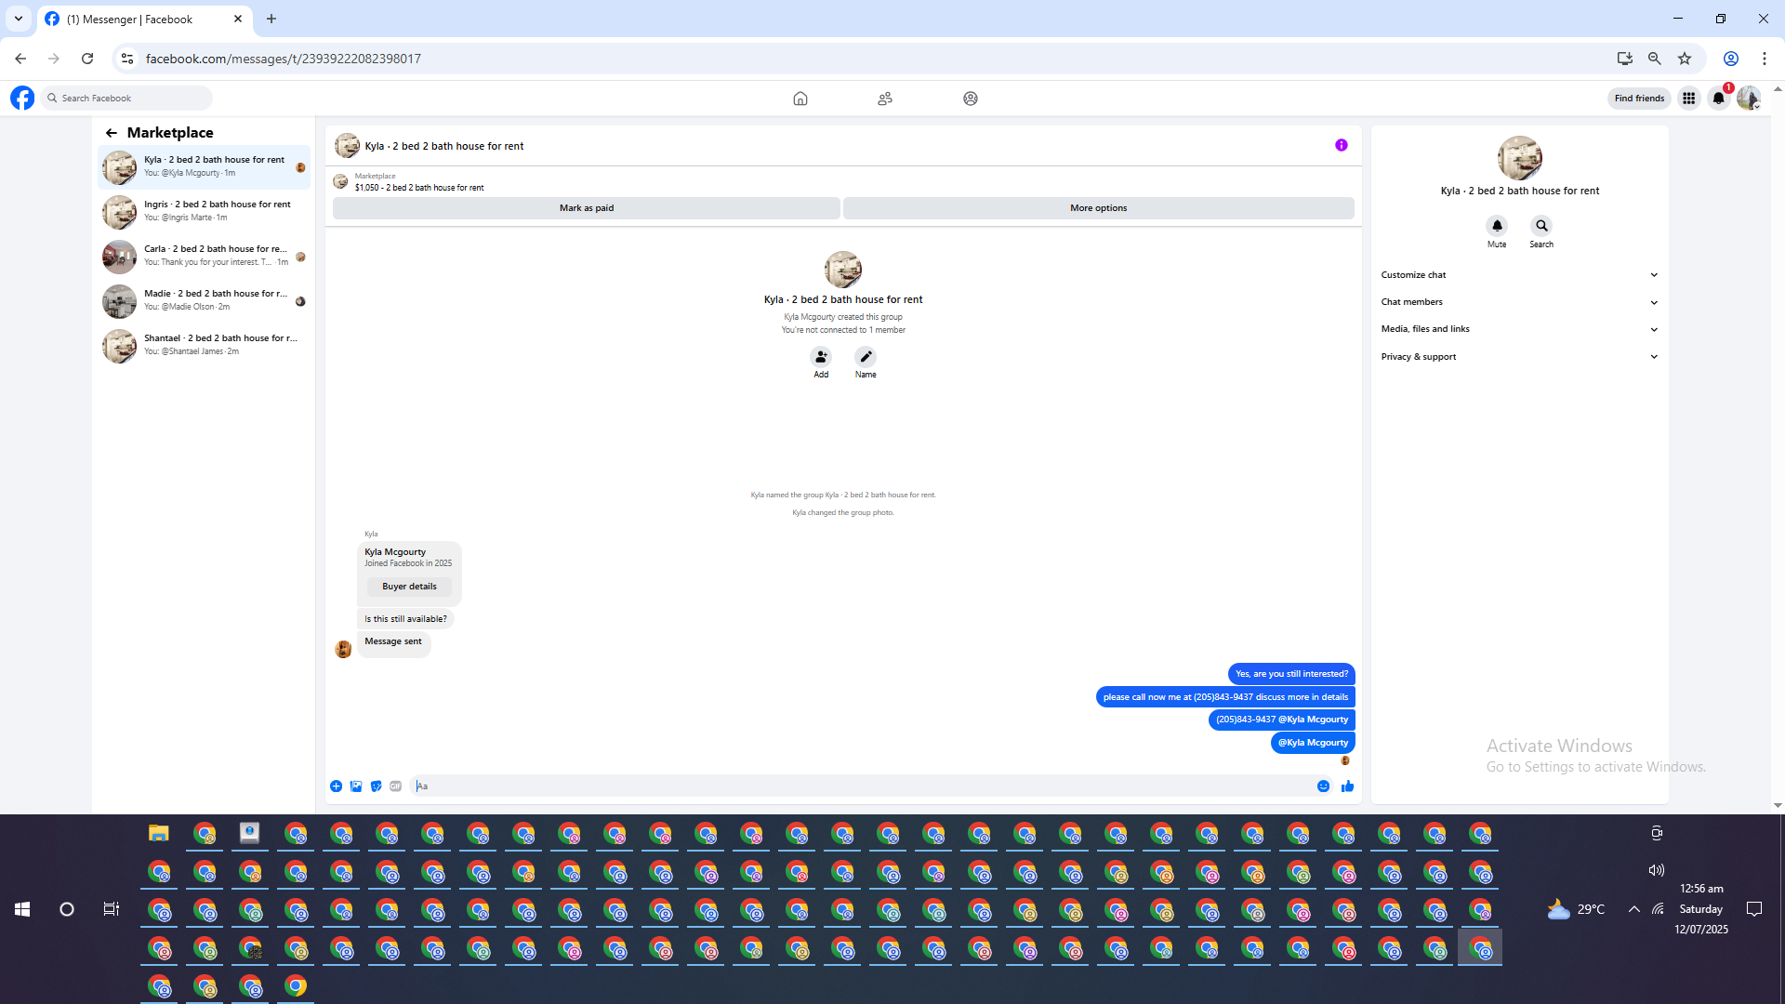
Task: Expand Privacy & support section
Action: point(1520,357)
